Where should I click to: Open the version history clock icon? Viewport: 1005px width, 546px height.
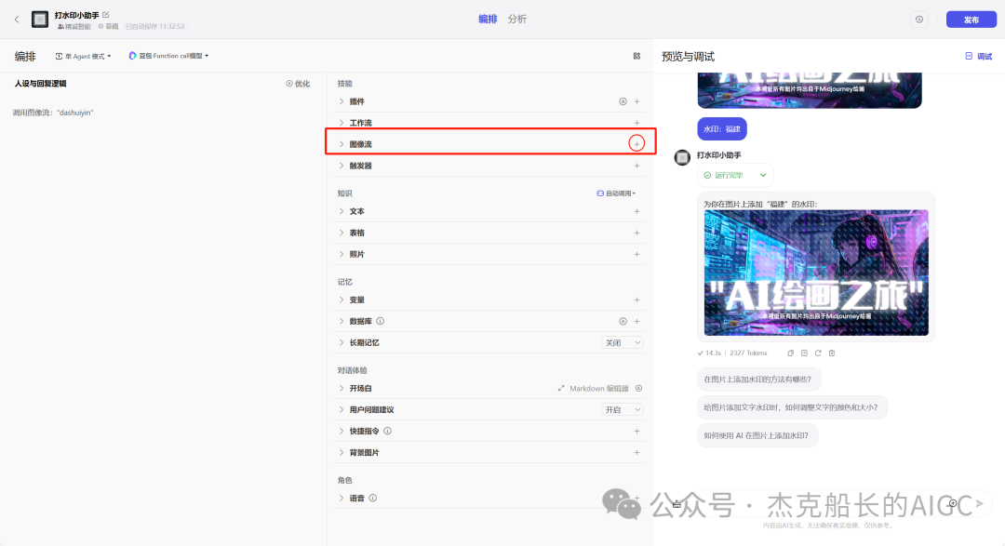click(919, 20)
